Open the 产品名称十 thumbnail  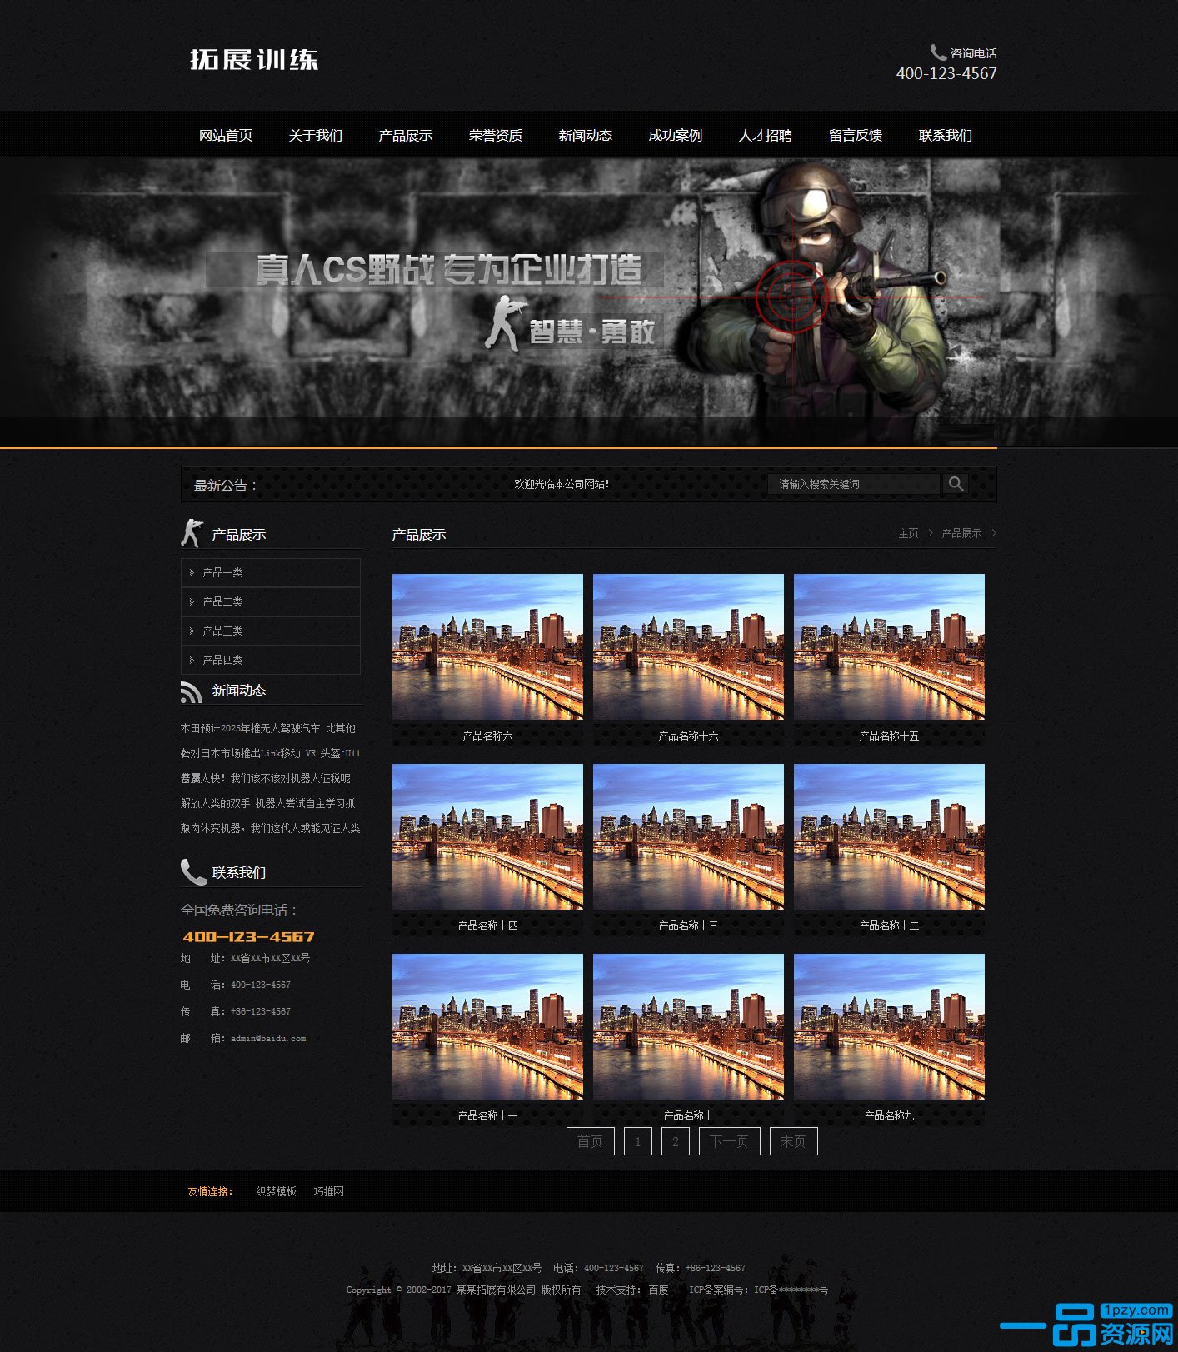click(688, 1026)
